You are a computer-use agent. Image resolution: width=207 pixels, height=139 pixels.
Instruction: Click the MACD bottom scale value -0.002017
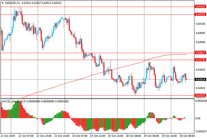coord(201,131)
